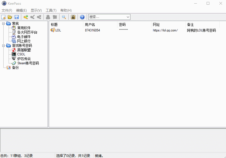Click the status text 选择了0记录, 共1记录

click(73, 156)
